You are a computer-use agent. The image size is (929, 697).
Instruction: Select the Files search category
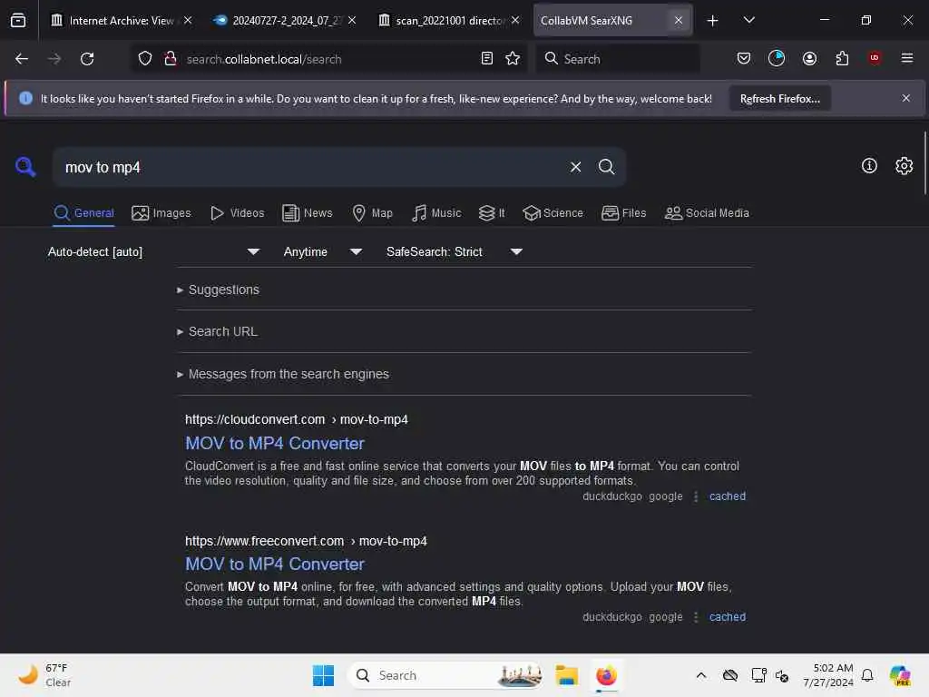click(x=624, y=213)
